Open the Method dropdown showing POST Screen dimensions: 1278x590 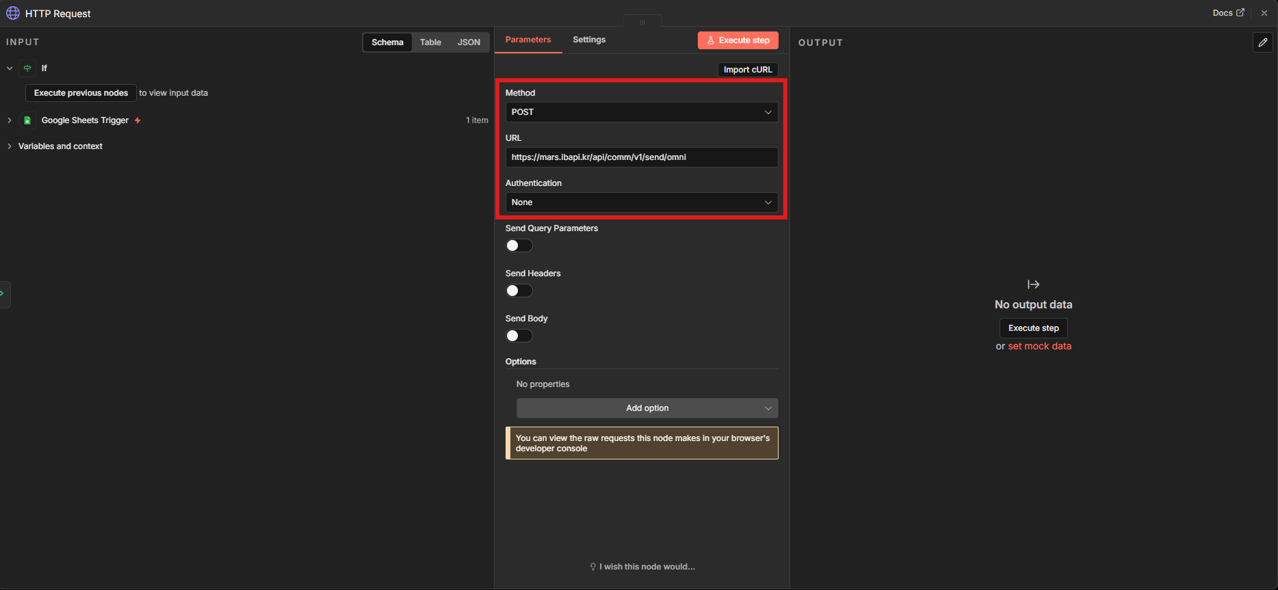tap(641, 112)
